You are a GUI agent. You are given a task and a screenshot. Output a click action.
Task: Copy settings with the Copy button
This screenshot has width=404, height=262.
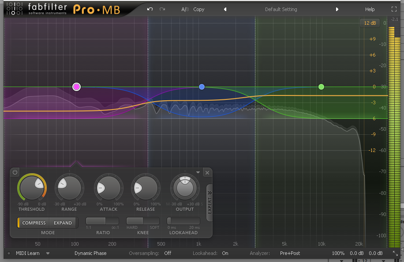[198, 9]
